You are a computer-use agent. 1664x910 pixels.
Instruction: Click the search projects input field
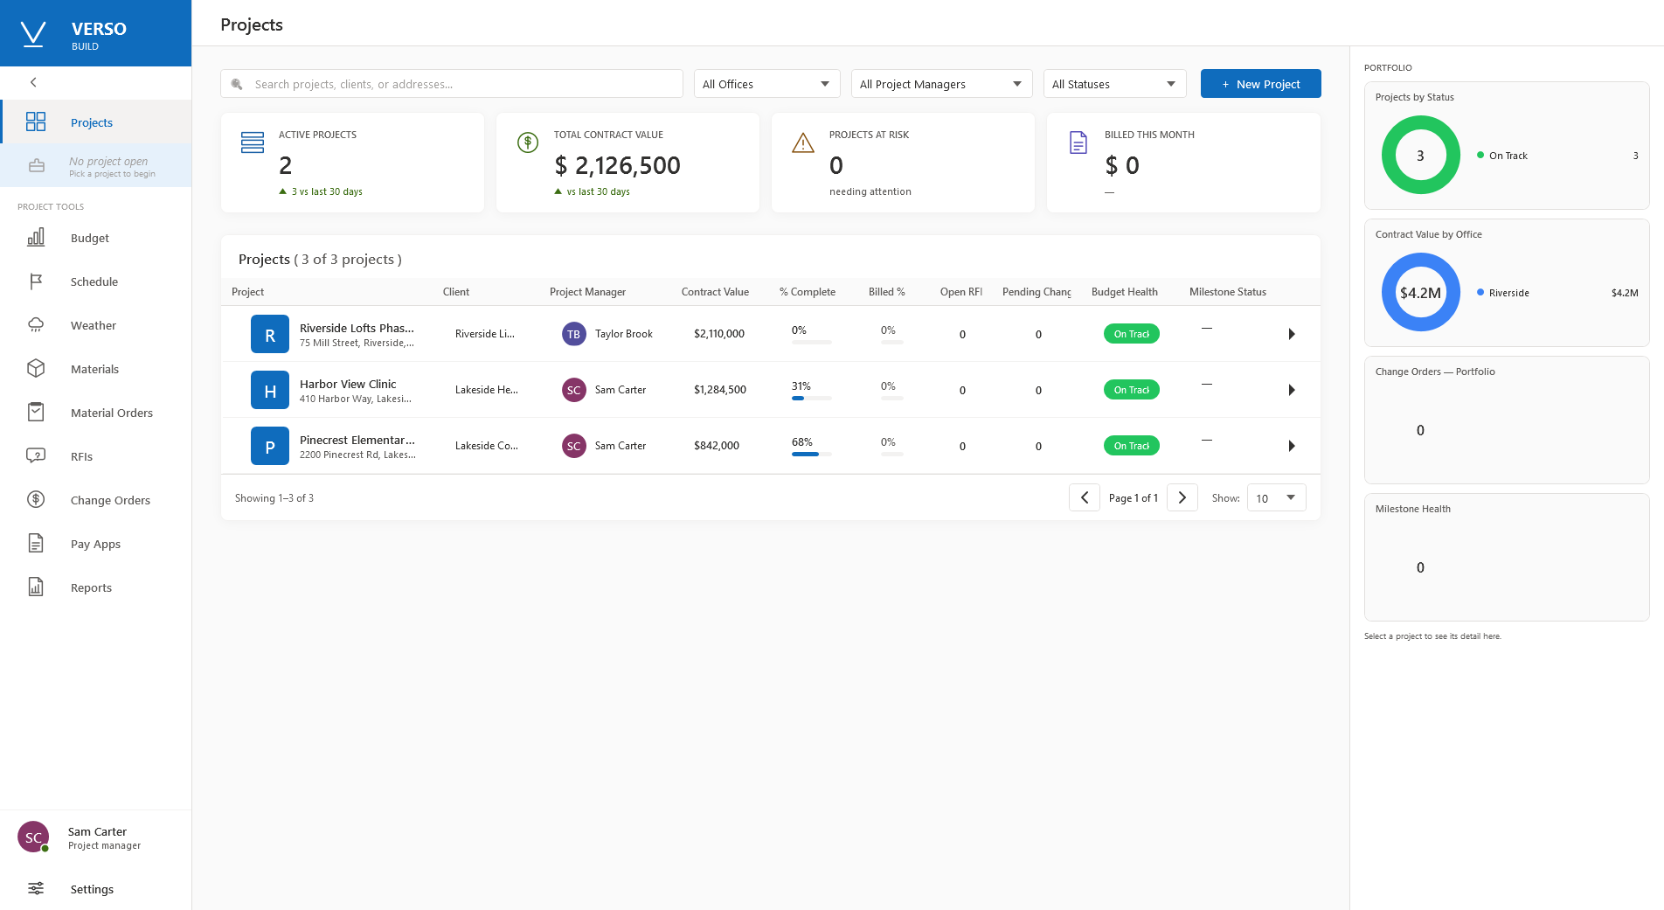(452, 84)
